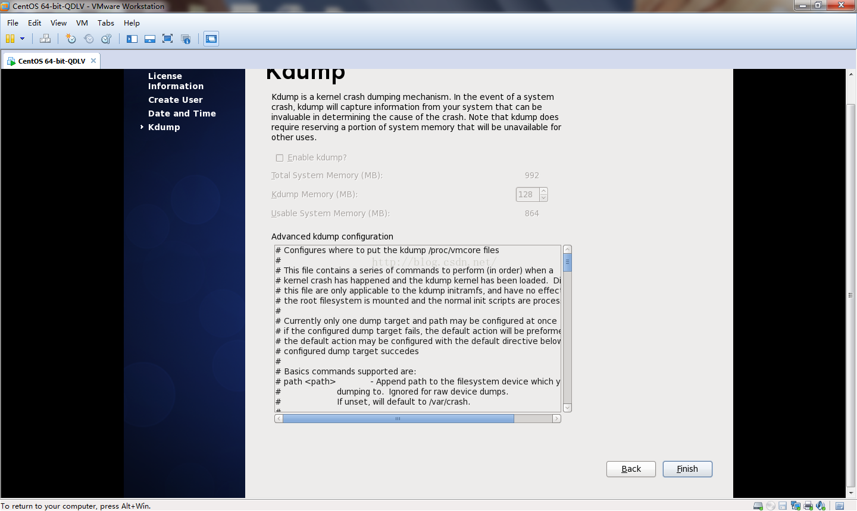Open the File menu
Screen dimensions: 857x511
coord(12,23)
